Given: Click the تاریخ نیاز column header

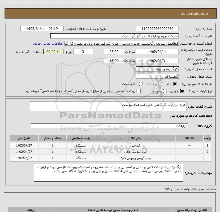Looking at the screenshot, I should 24,138.
